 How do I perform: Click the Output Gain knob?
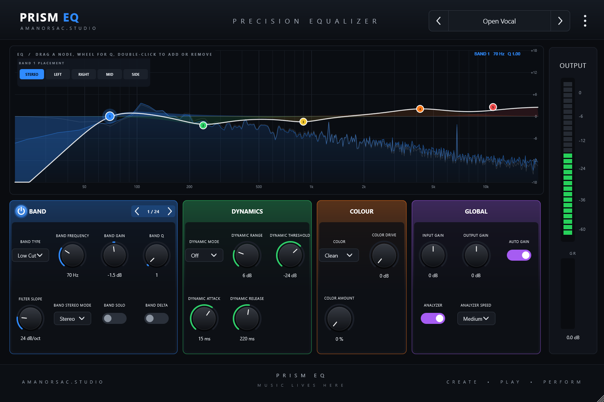pos(476,255)
